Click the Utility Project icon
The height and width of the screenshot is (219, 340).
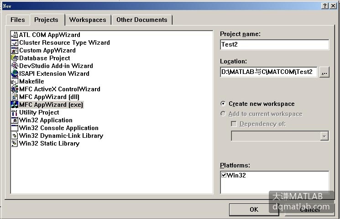pyautogui.click(x=15, y=113)
